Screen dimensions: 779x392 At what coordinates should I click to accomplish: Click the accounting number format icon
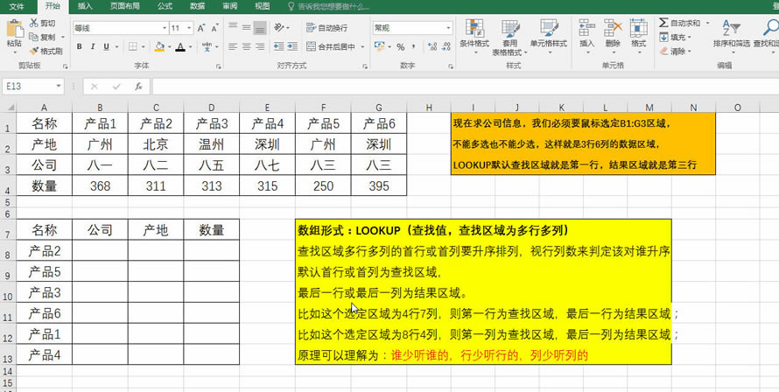[380, 46]
